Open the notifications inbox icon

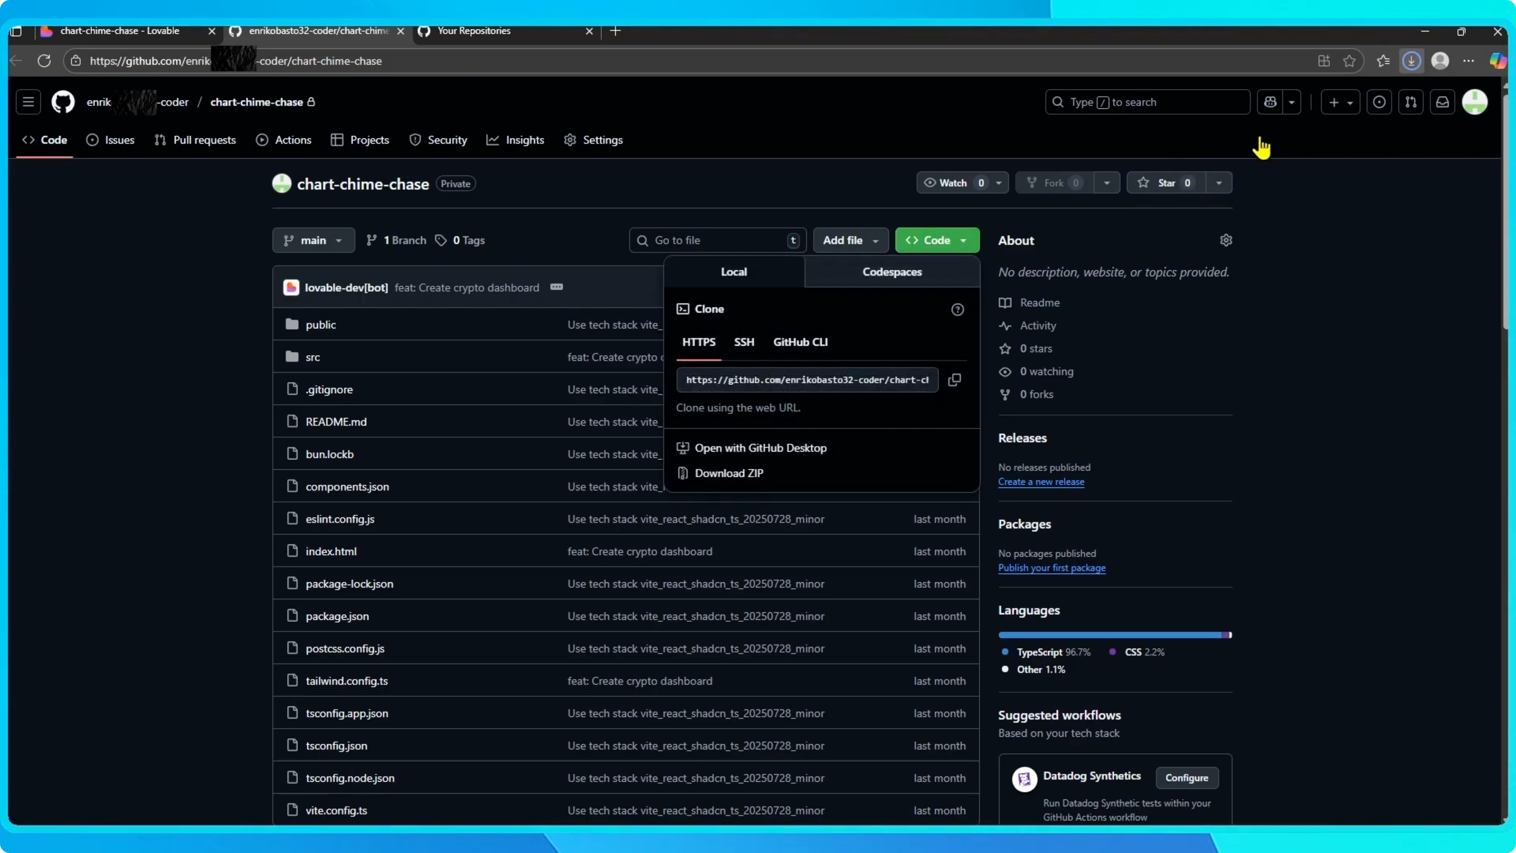tap(1442, 102)
